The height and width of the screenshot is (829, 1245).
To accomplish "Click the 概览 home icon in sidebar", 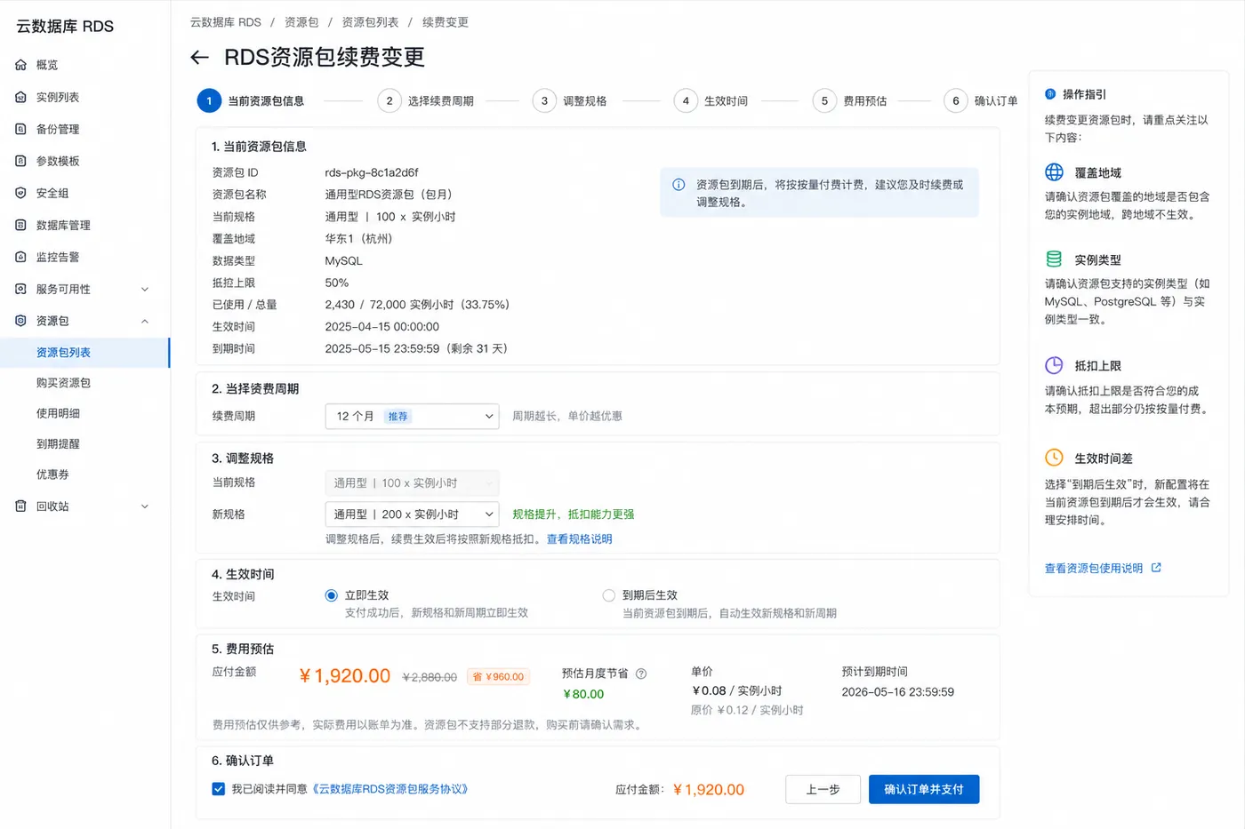I will 20,65.
